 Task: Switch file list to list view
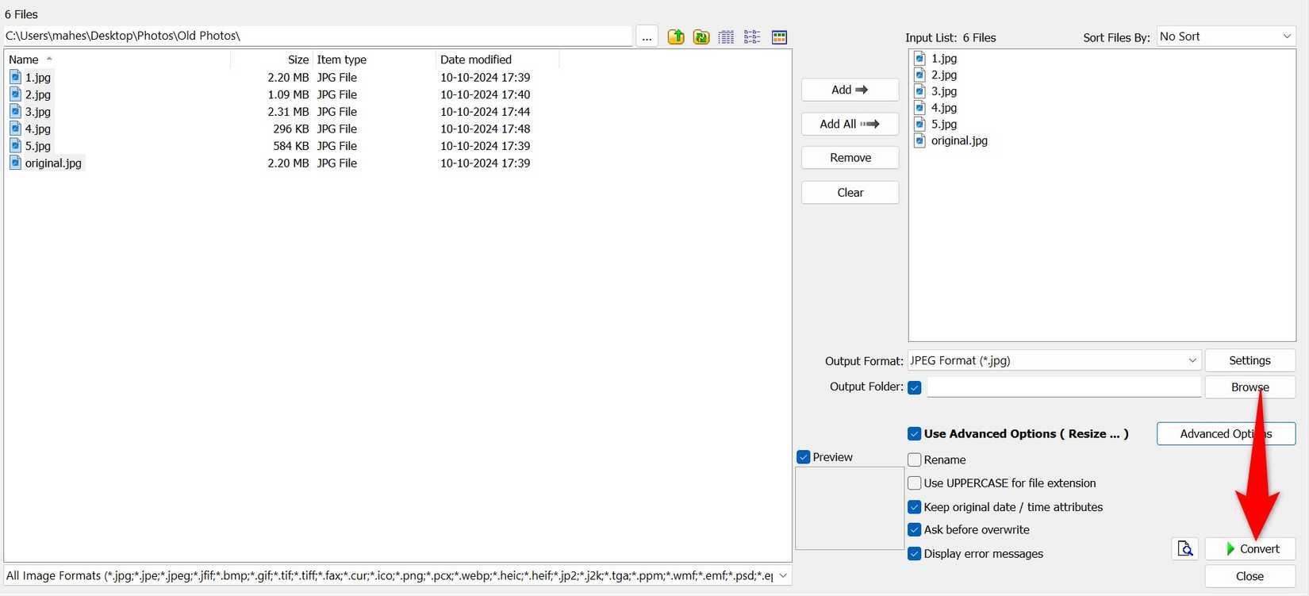(752, 37)
